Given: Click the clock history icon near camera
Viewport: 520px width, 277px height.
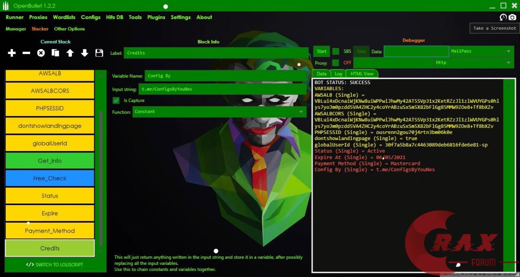Looking at the screenshot, I should coord(503,17).
